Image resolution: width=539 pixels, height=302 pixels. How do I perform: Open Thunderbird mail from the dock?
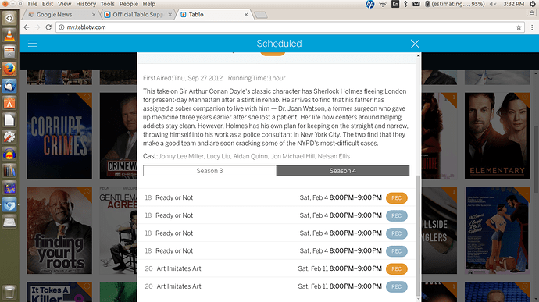(9, 86)
